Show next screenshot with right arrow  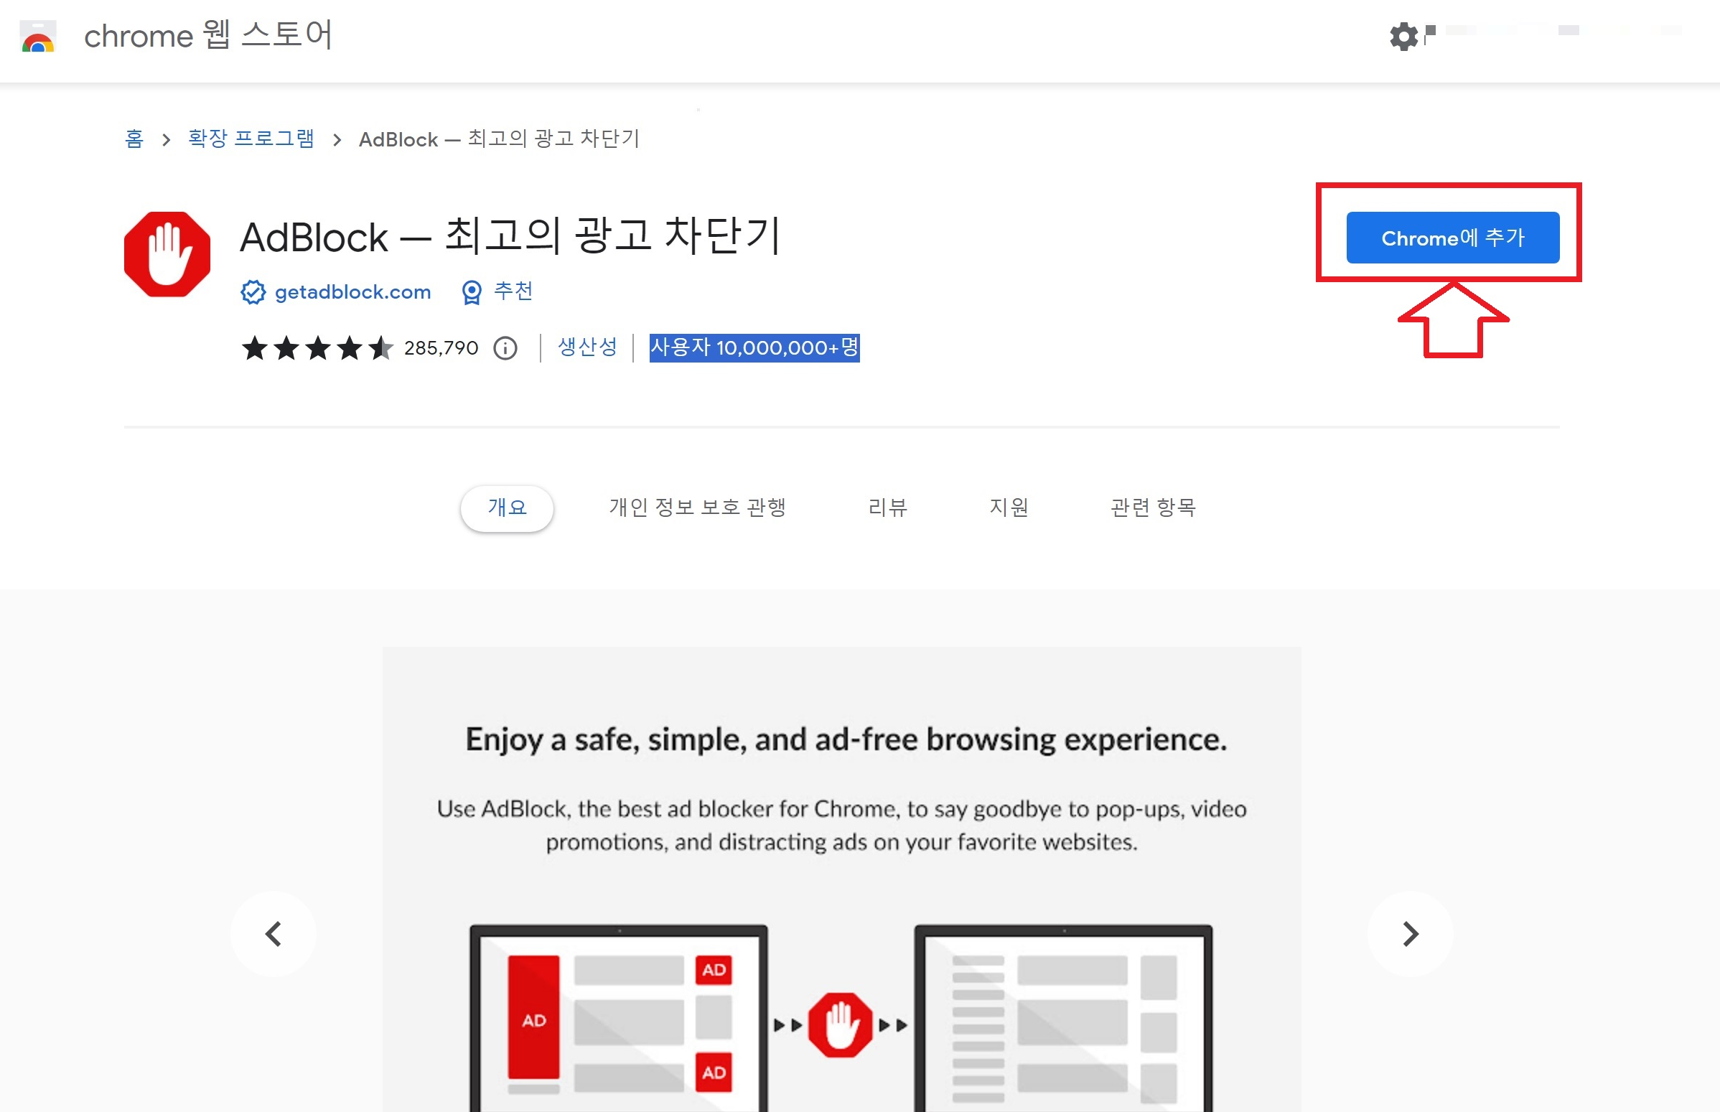[1409, 934]
